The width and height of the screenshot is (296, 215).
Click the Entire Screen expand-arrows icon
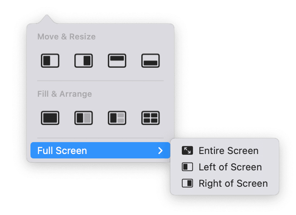pyautogui.click(x=187, y=151)
